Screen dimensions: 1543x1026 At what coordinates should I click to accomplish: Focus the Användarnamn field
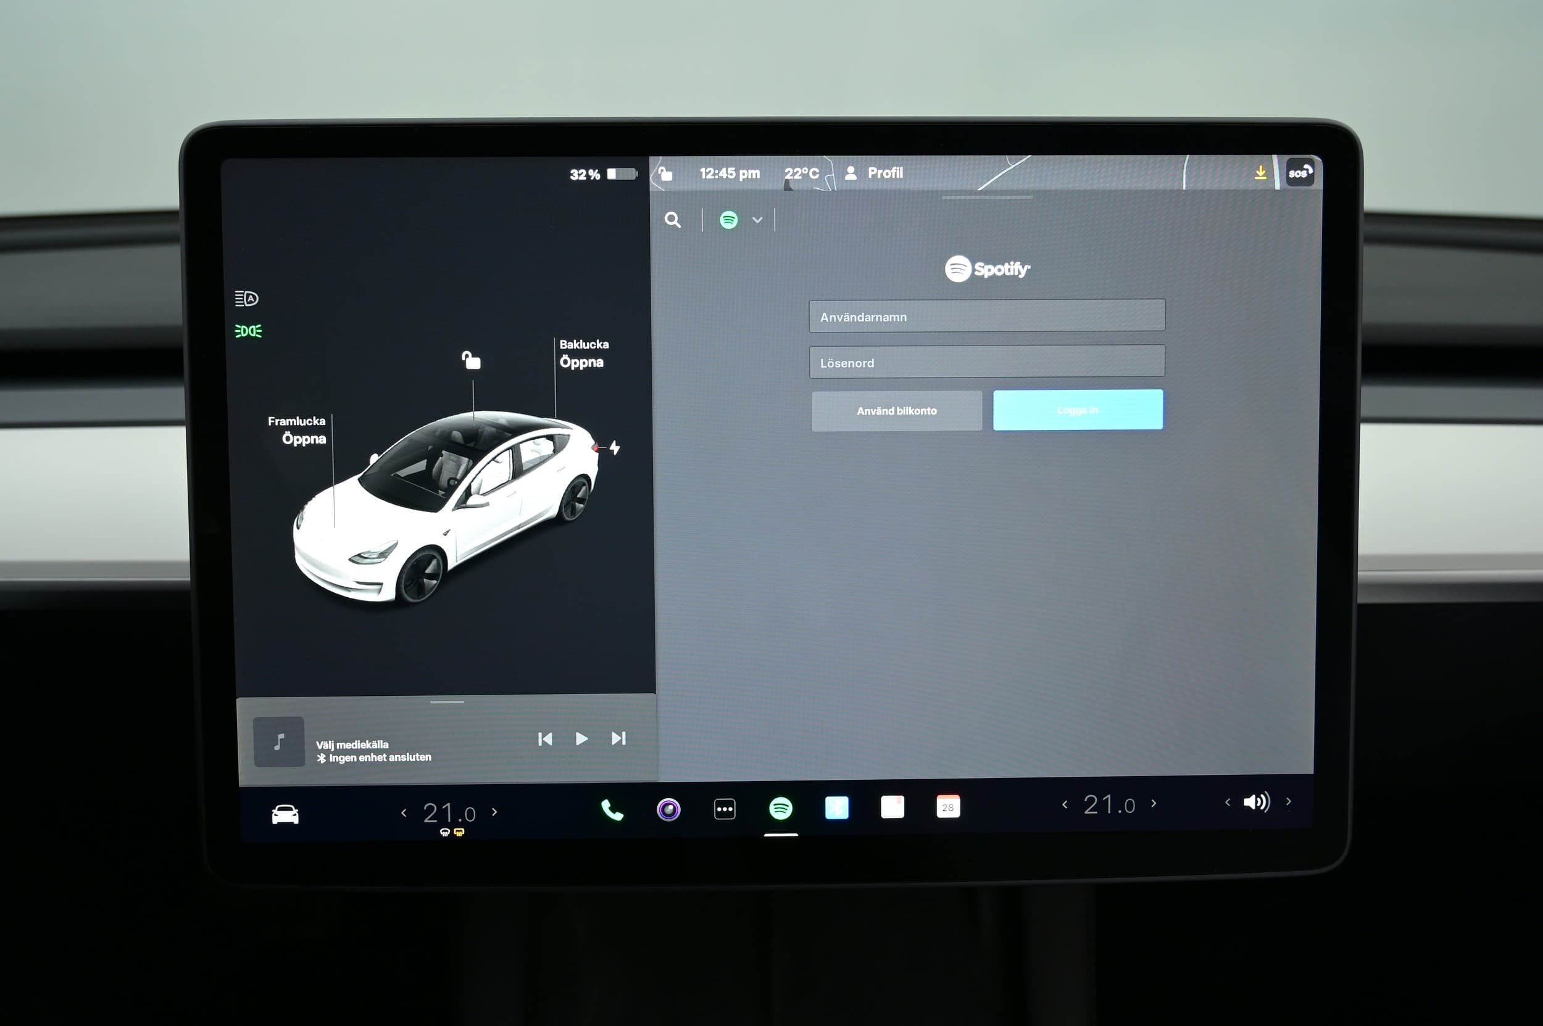pyautogui.click(x=986, y=316)
